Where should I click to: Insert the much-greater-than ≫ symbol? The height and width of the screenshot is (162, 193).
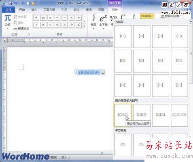(72, 25)
